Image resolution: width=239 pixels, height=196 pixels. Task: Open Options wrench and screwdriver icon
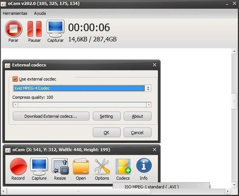[102, 167]
